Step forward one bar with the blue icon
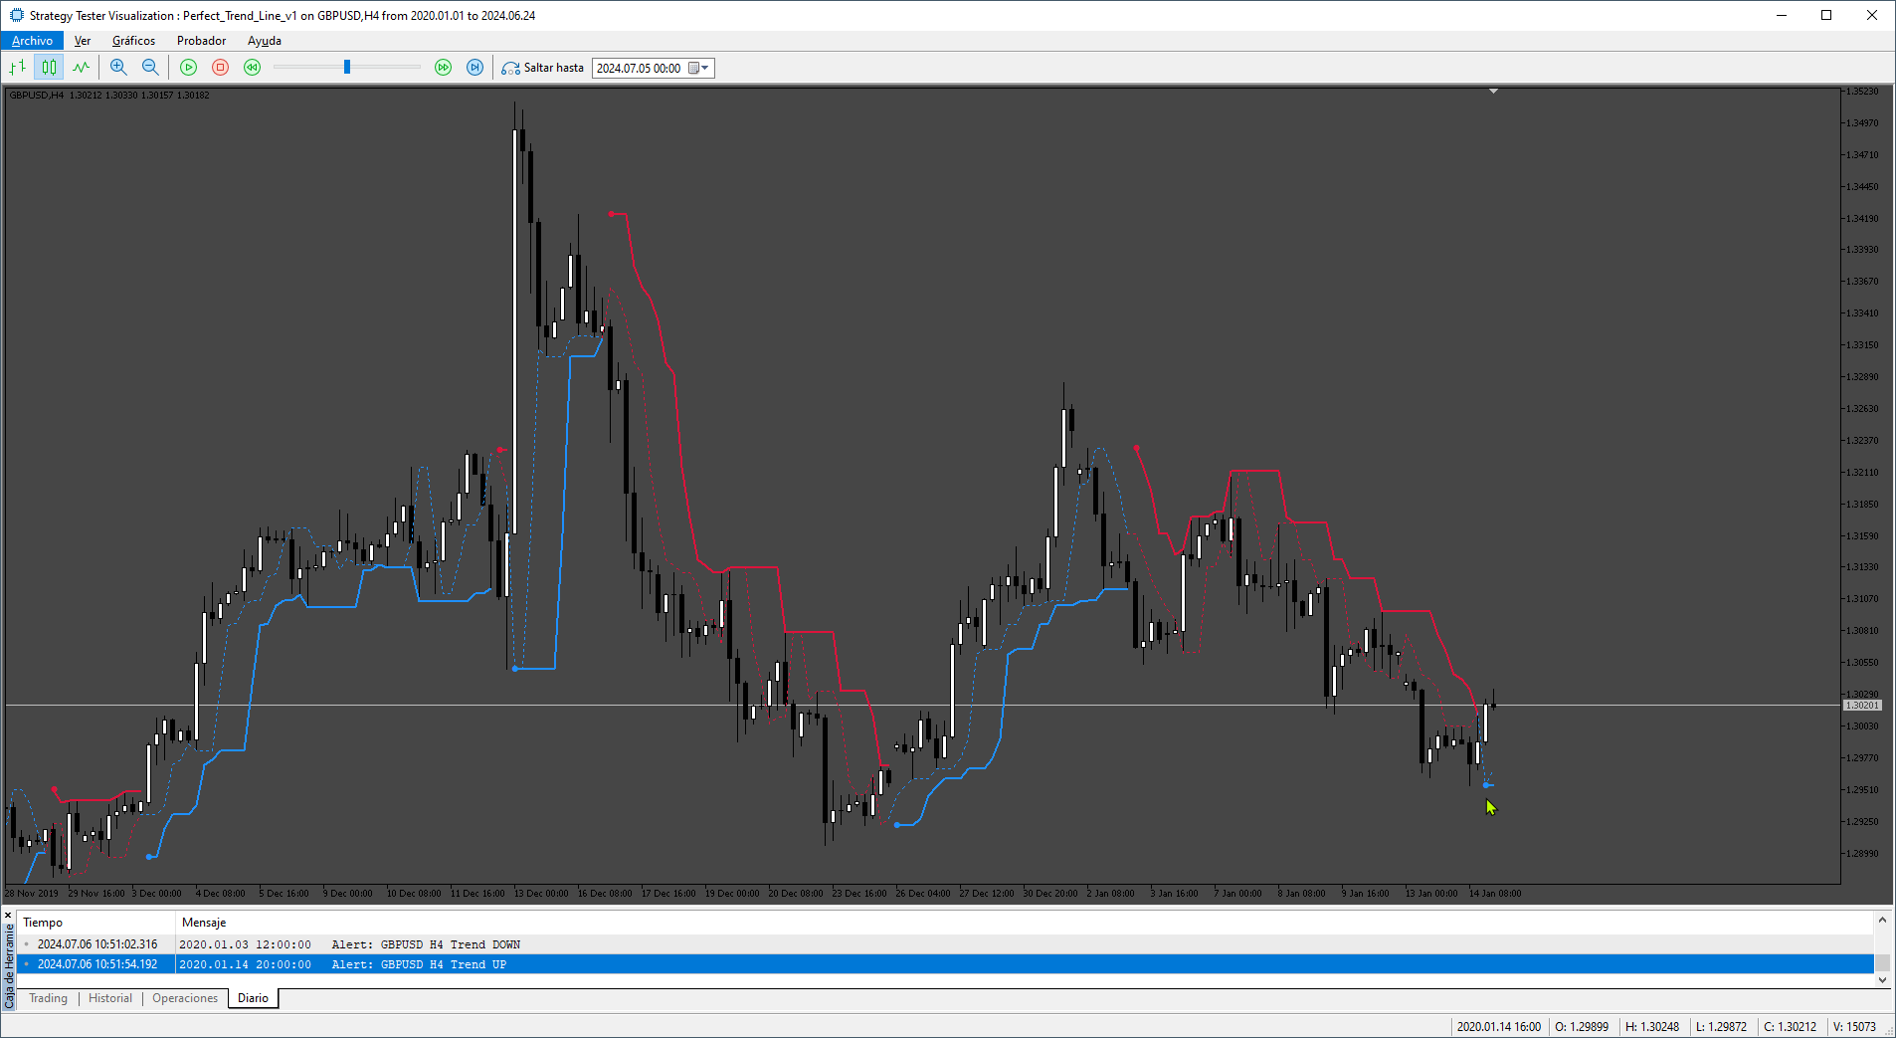The width and height of the screenshot is (1896, 1038). pos(474,68)
